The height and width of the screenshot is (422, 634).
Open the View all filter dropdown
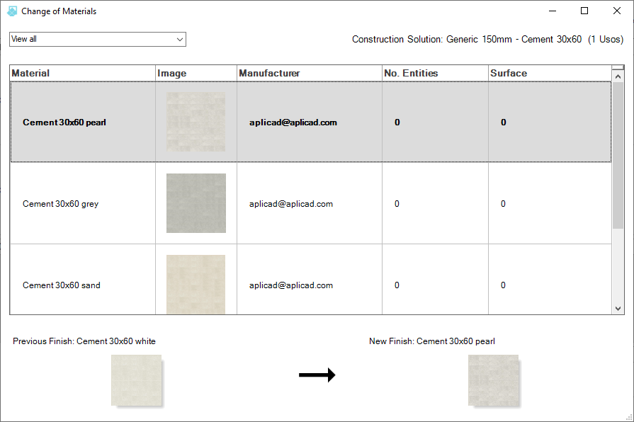180,40
